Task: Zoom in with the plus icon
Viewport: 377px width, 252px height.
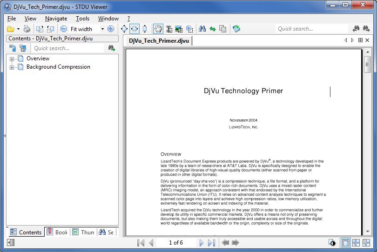Action: pos(111,29)
